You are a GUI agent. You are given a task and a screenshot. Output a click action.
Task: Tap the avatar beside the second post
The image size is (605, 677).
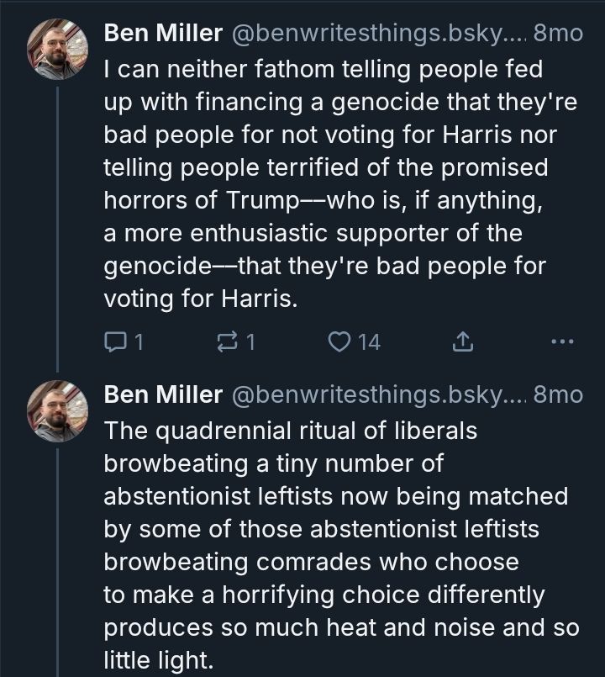click(x=57, y=410)
